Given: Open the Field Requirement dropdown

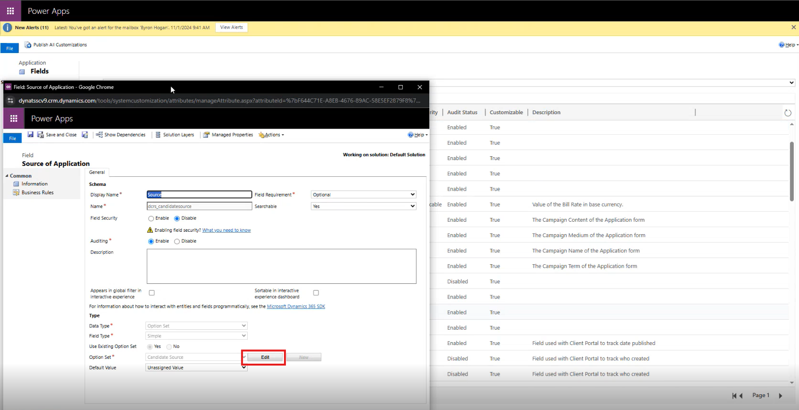Looking at the screenshot, I should [x=363, y=194].
